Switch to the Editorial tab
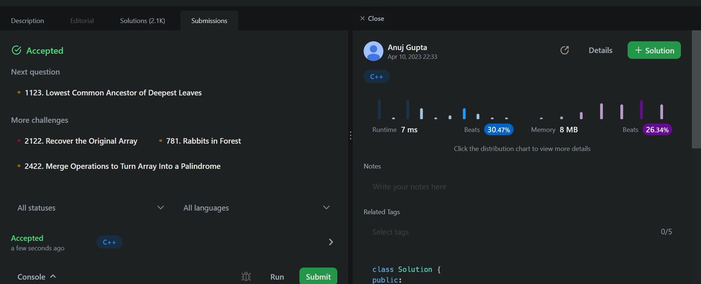 82,20
